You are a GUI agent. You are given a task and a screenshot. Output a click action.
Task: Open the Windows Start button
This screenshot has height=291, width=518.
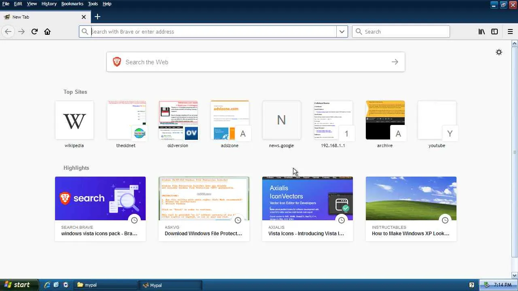pos(19,285)
